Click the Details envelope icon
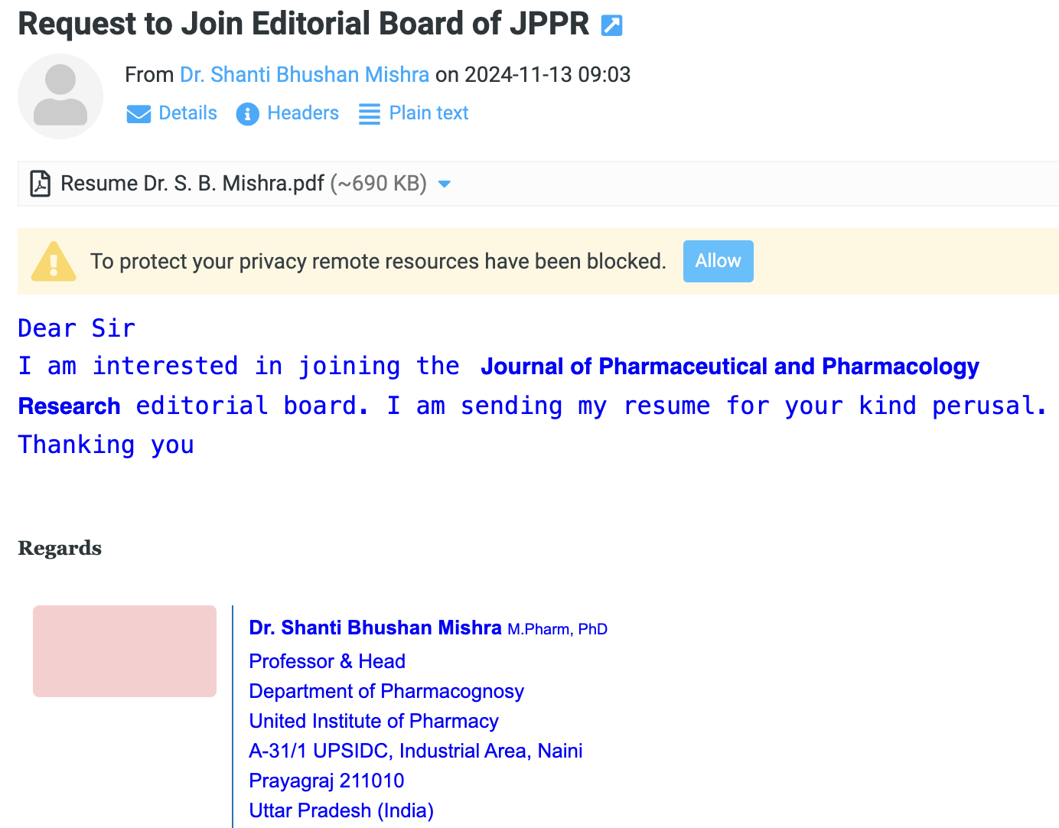 click(138, 114)
